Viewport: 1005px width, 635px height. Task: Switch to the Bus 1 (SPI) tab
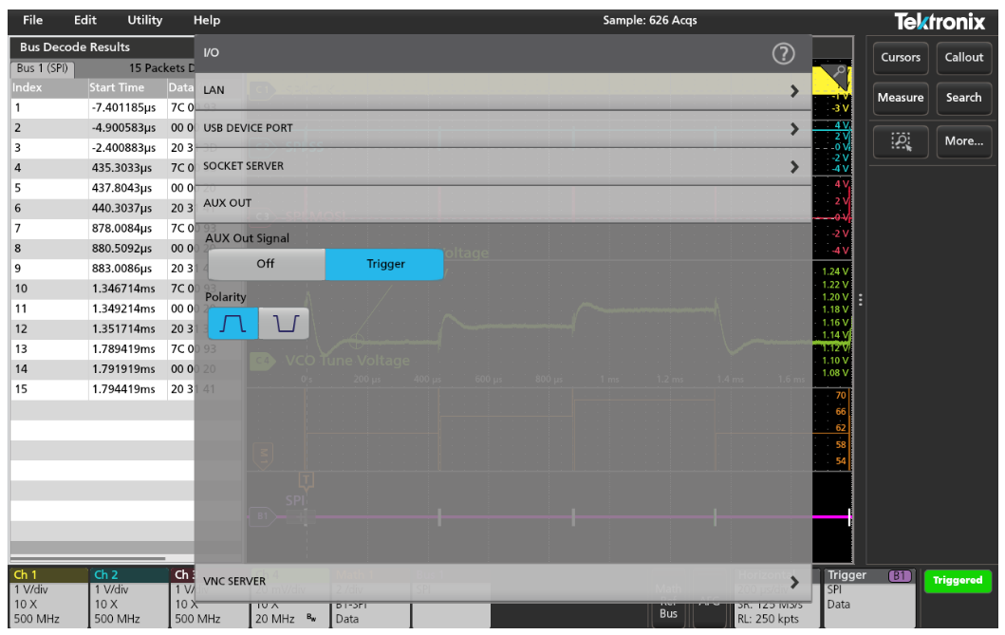pyautogui.click(x=43, y=68)
